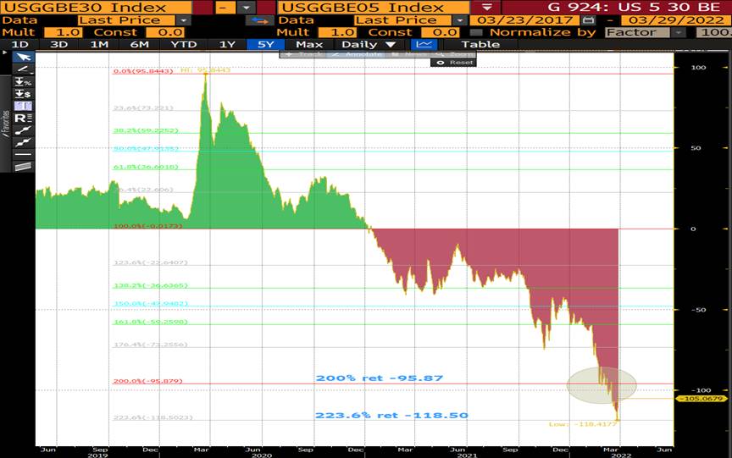732x458 pixels.
Task: Click the percent change measure tool
Action: click(x=23, y=81)
